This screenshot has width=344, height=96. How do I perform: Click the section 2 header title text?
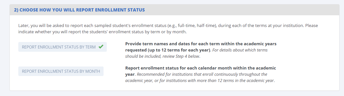pos(79,10)
